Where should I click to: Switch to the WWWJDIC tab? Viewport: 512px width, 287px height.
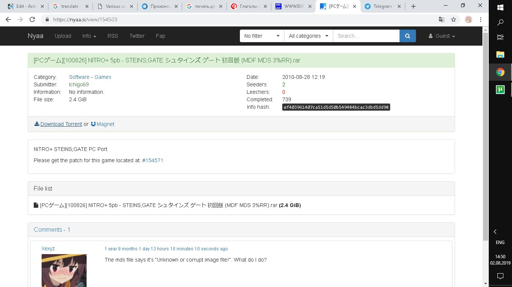pos(293,6)
